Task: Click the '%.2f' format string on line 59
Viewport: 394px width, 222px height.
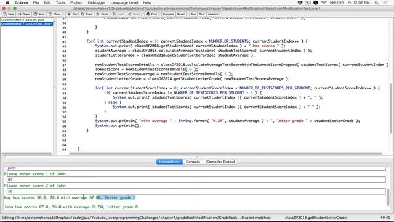Action: pos(218,121)
